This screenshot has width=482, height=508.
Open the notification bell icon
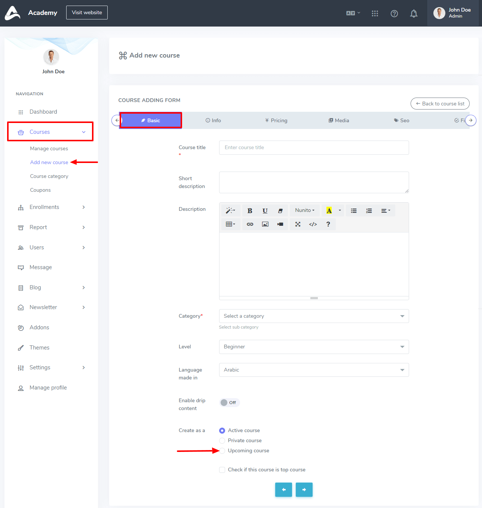[x=414, y=13]
